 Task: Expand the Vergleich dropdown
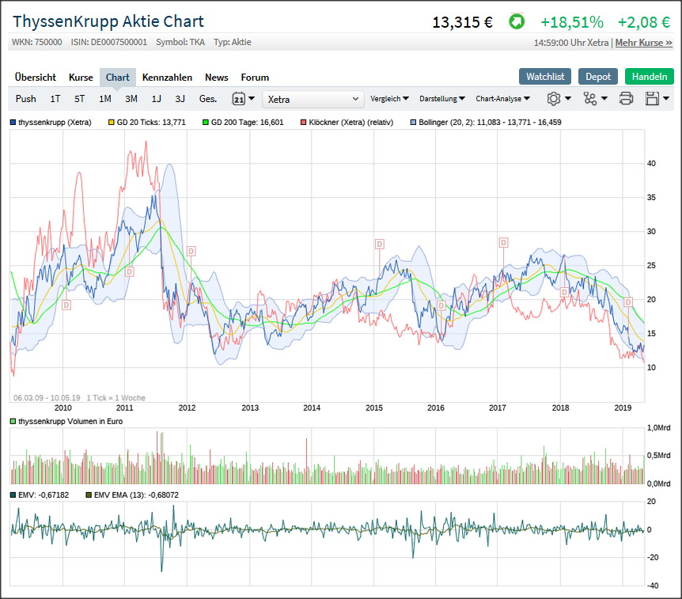pyautogui.click(x=389, y=99)
